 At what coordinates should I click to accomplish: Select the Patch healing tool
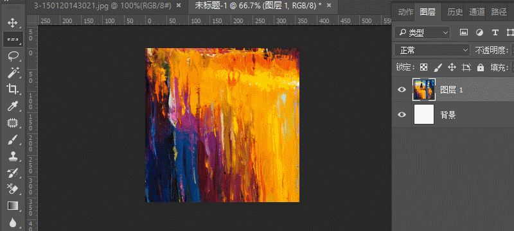pyautogui.click(x=12, y=123)
